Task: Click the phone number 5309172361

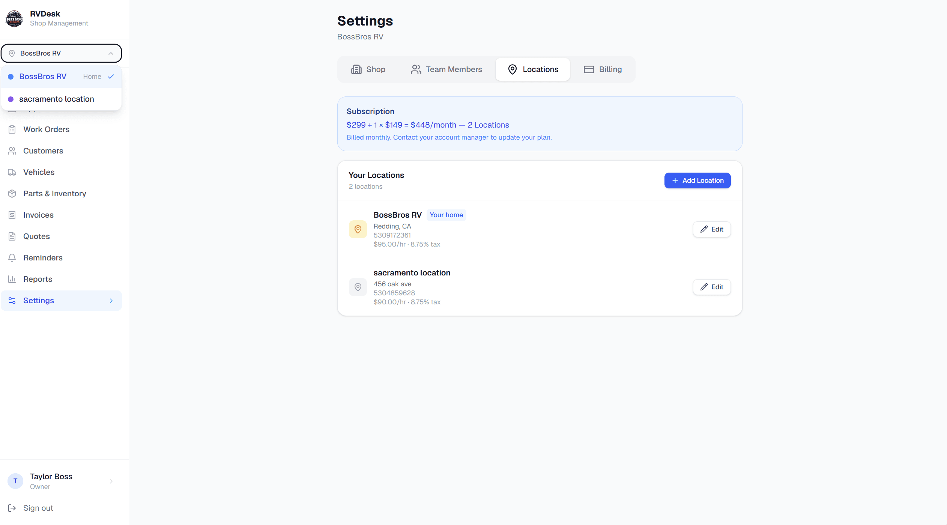Action: (x=392, y=235)
